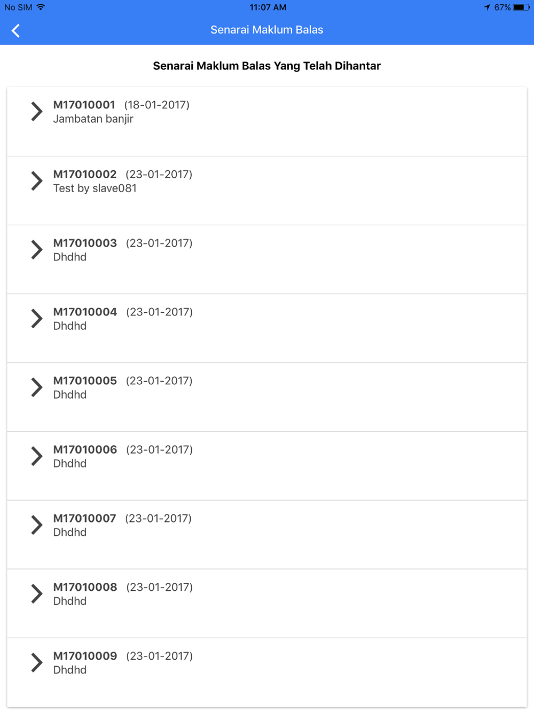The height and width of the screenshot is (712, 534).
Task: Select report ID M17010009
Action: pos(85,656)
